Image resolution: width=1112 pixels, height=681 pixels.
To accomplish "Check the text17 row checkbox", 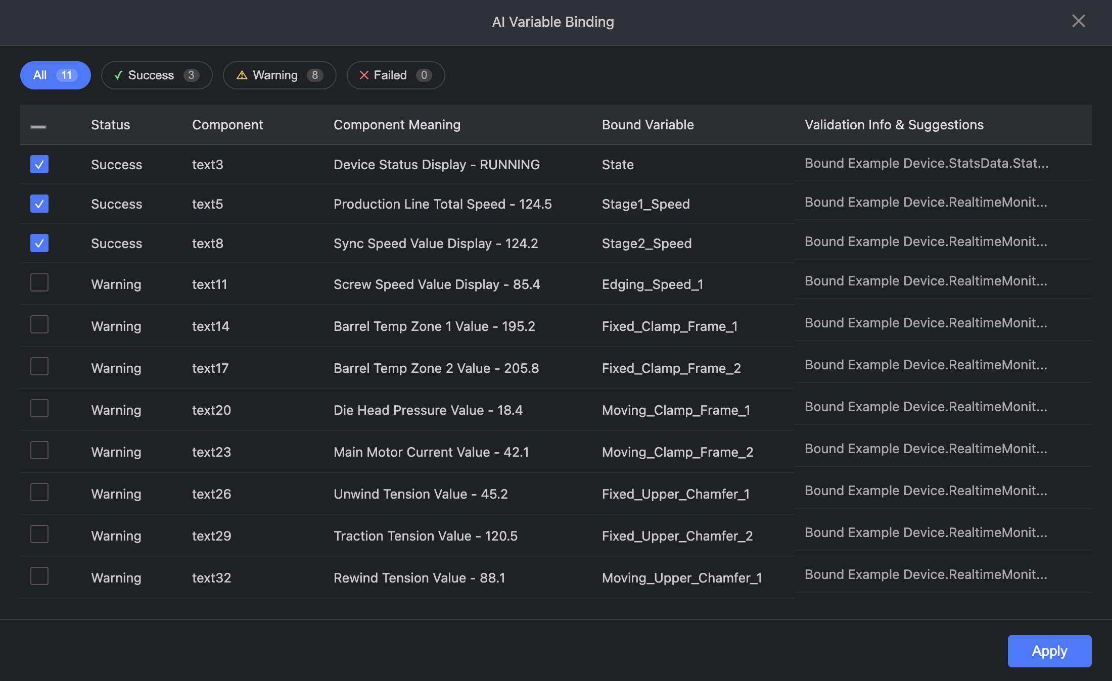I will (39, 366).
